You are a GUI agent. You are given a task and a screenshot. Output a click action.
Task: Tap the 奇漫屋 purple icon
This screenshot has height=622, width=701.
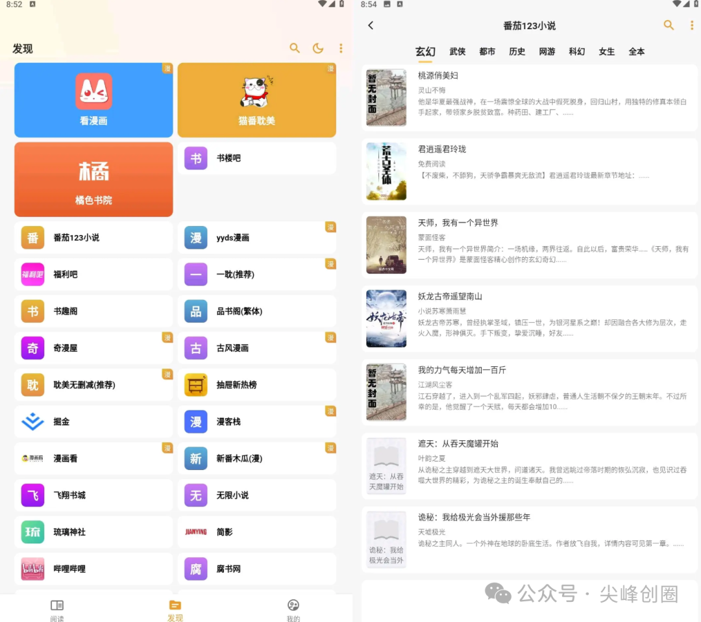(32, 348)
